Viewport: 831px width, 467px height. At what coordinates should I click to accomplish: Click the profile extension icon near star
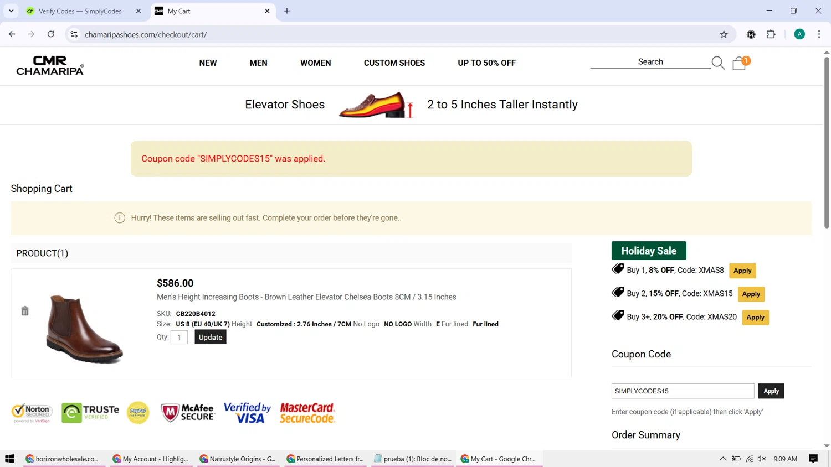(x=751, y=34)
